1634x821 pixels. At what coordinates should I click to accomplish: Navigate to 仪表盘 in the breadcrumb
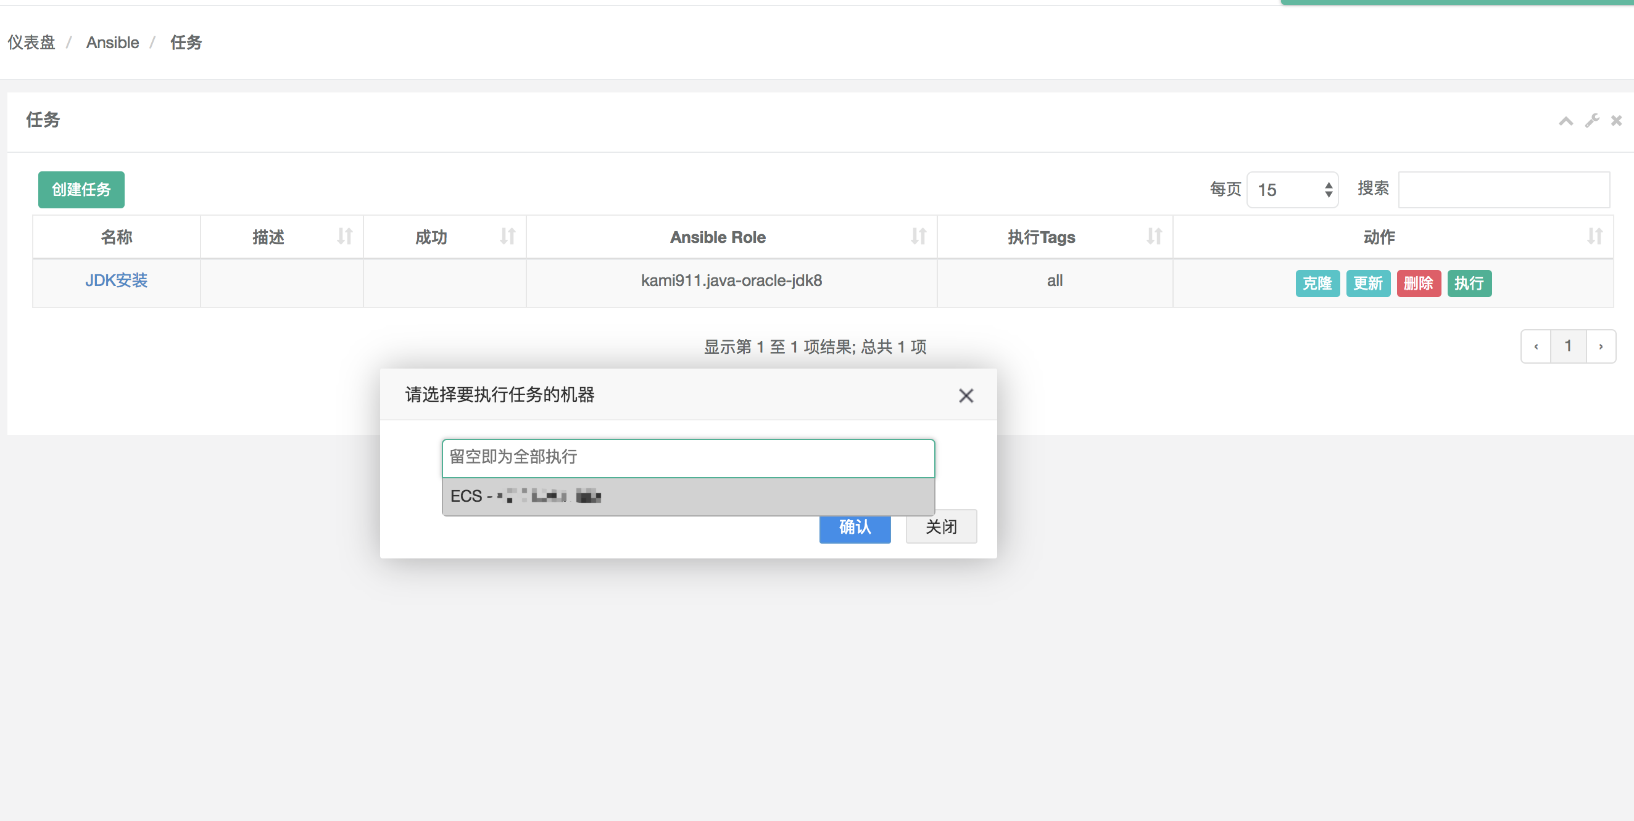point(30,42)
